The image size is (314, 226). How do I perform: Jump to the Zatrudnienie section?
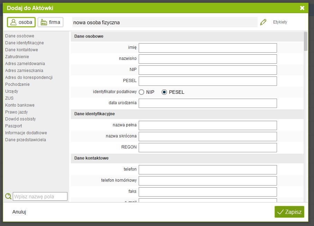coord(17,57)
